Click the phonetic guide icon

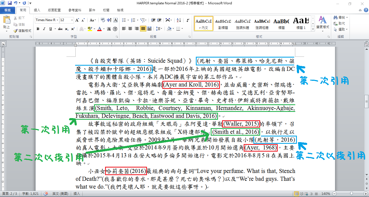click(109, 20)
